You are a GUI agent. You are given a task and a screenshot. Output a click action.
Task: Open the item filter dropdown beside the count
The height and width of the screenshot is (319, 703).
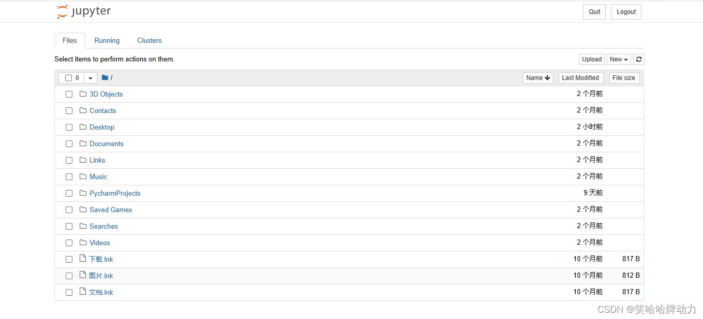pos(90,77)
